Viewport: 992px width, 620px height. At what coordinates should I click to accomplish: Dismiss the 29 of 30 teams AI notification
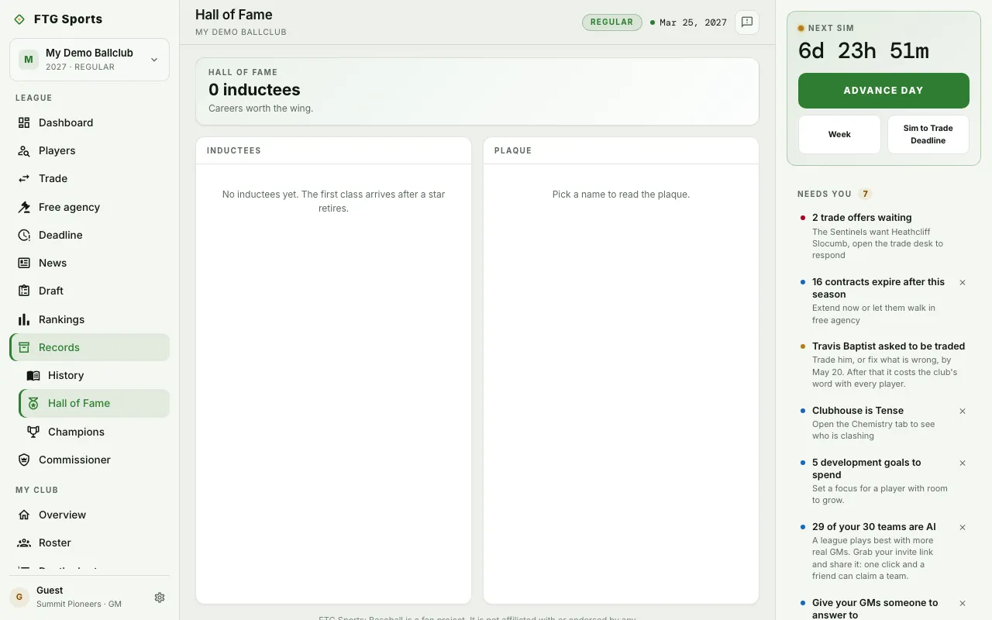(963, 528)
